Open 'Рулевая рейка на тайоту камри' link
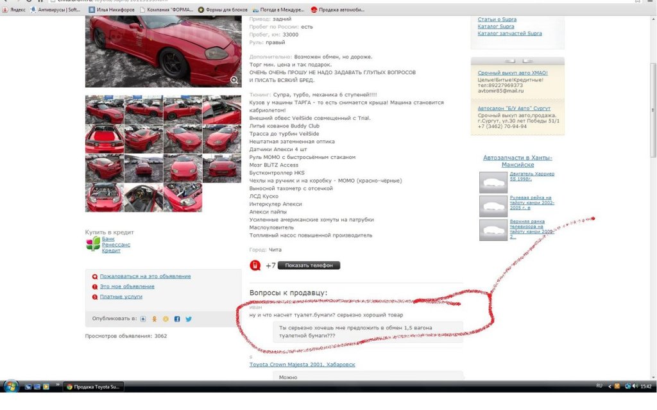Image resolution: width=657 pixels, height=410 pixels. (532, 202)
